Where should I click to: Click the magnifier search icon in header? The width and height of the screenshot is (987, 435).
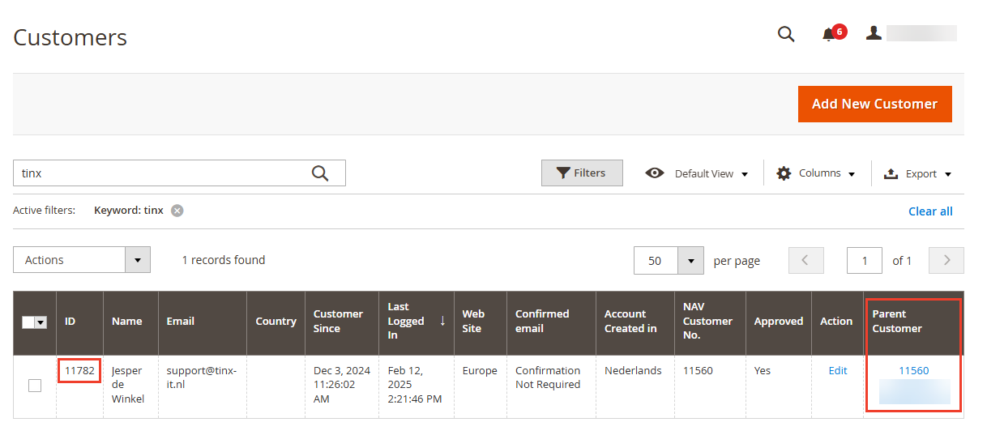tap(785, 34)
